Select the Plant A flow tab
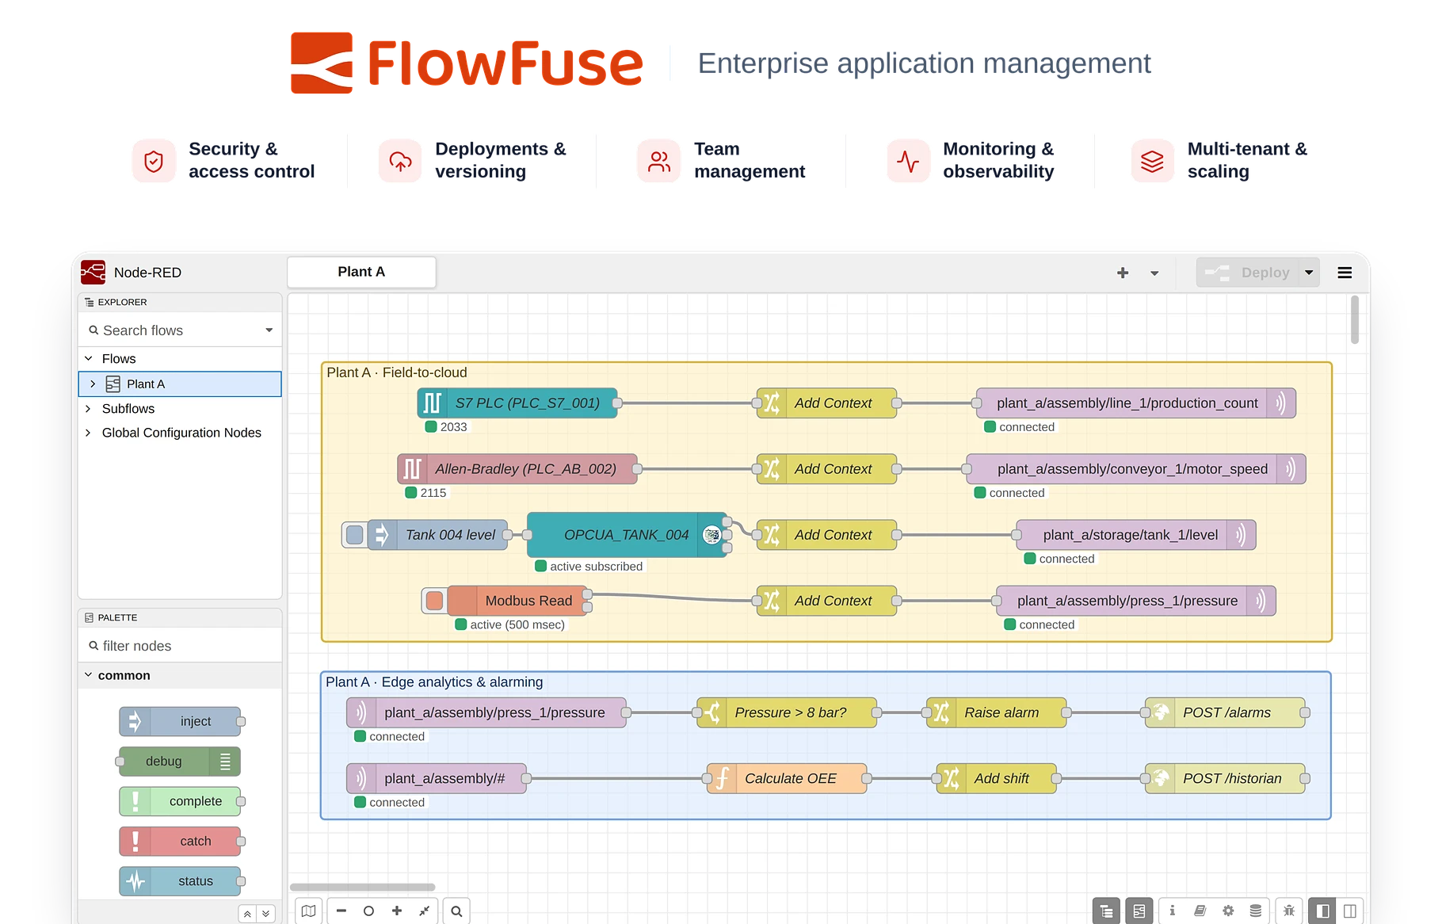The width and height of the screenshot is (1442, 924). coord(361,272)
